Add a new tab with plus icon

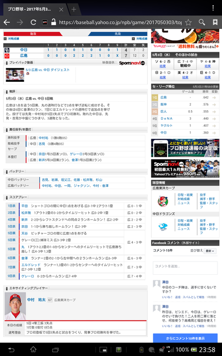tap(74, 9)
